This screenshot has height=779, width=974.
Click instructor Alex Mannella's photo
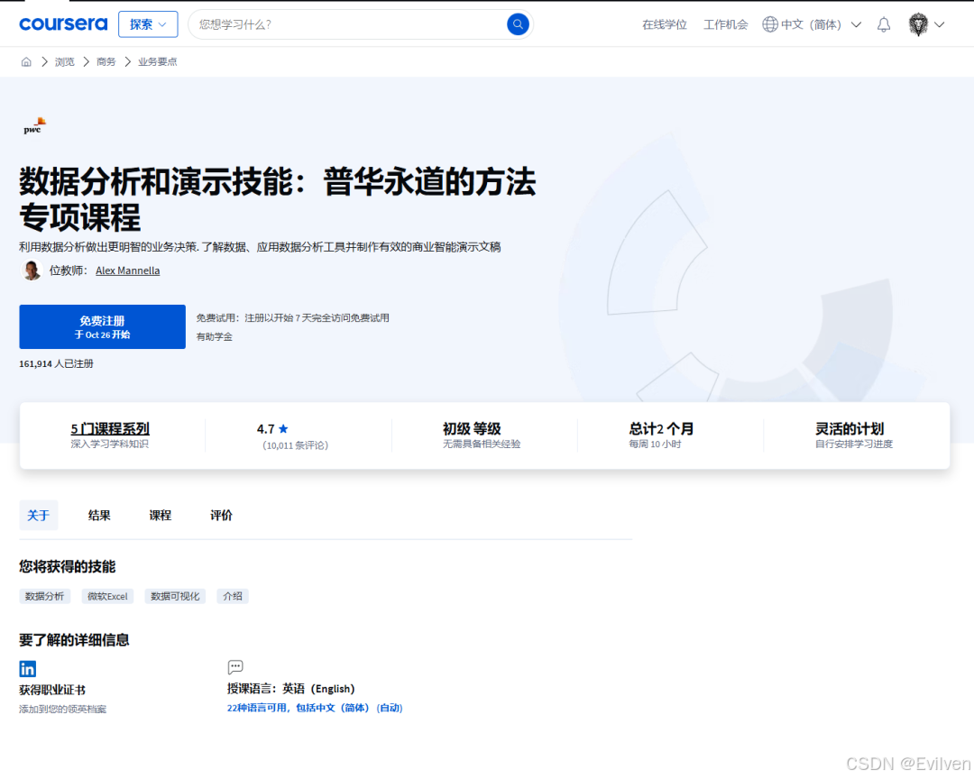pyautogui.click(x=31, y=270)
